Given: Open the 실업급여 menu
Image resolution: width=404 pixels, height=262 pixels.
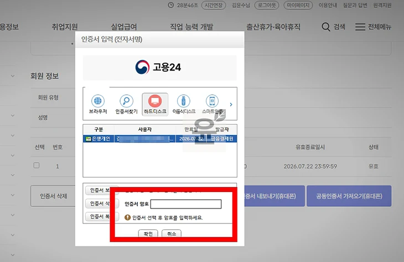Looking at the screenshot, I should click(123, 26).
